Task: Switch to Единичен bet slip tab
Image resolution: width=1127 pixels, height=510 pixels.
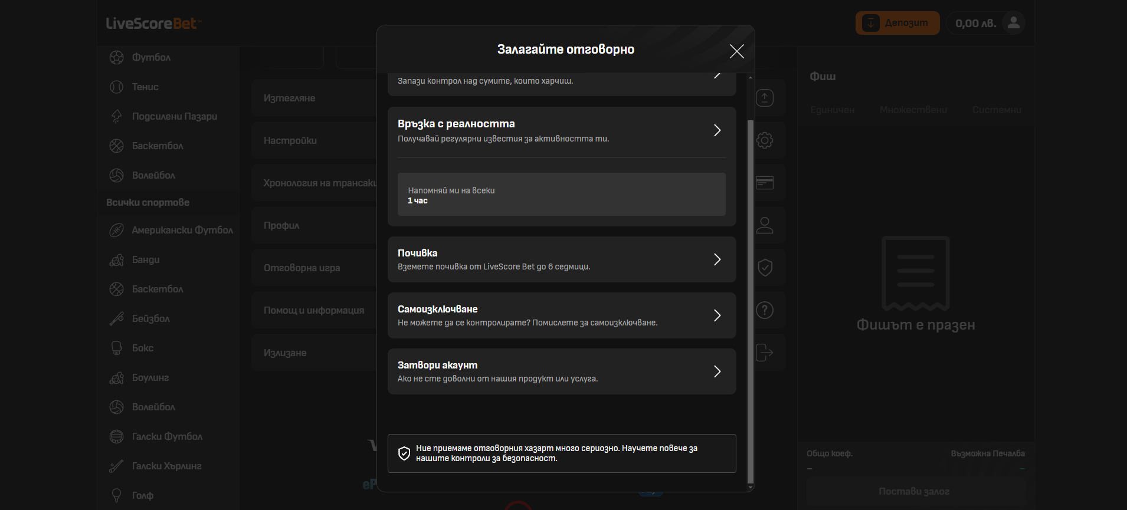Action: (x=832, y=110)
